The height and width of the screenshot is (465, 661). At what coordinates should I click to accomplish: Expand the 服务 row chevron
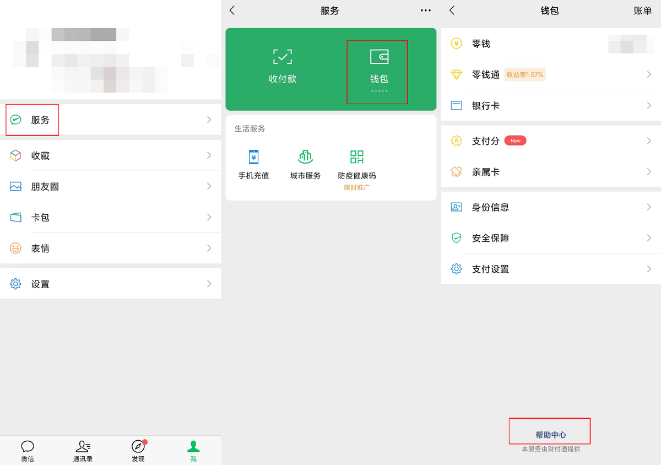tap(209, 120)
